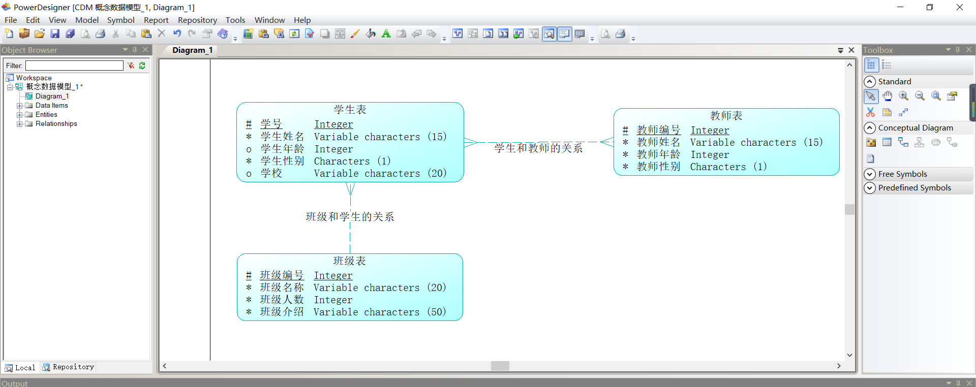Select the Zoom In tool in Toolbox
The image size is (976, 387).
point(903,96)
